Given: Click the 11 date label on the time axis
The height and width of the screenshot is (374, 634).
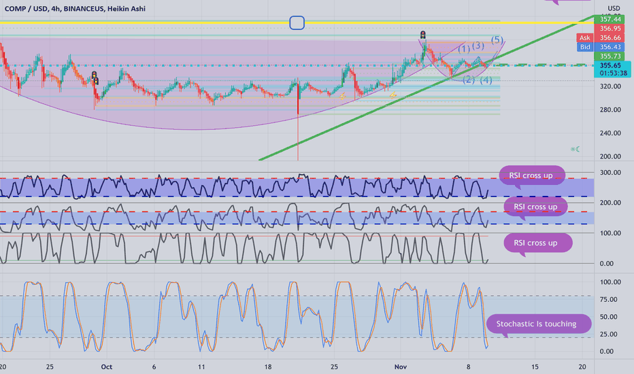Looking at the screenshot, I should click(201, 367).
